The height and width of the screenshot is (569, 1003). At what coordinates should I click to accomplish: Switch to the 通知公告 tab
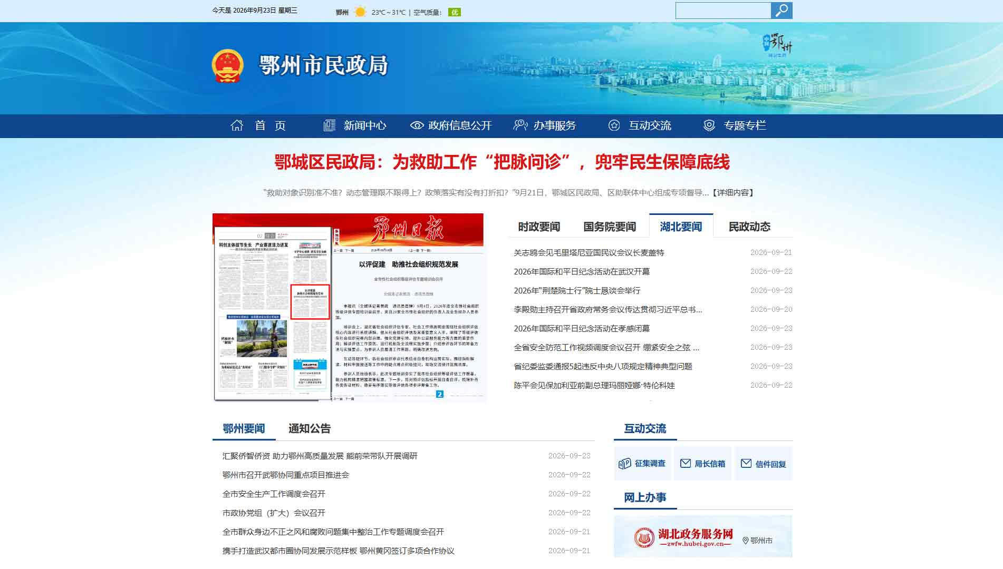310,429
